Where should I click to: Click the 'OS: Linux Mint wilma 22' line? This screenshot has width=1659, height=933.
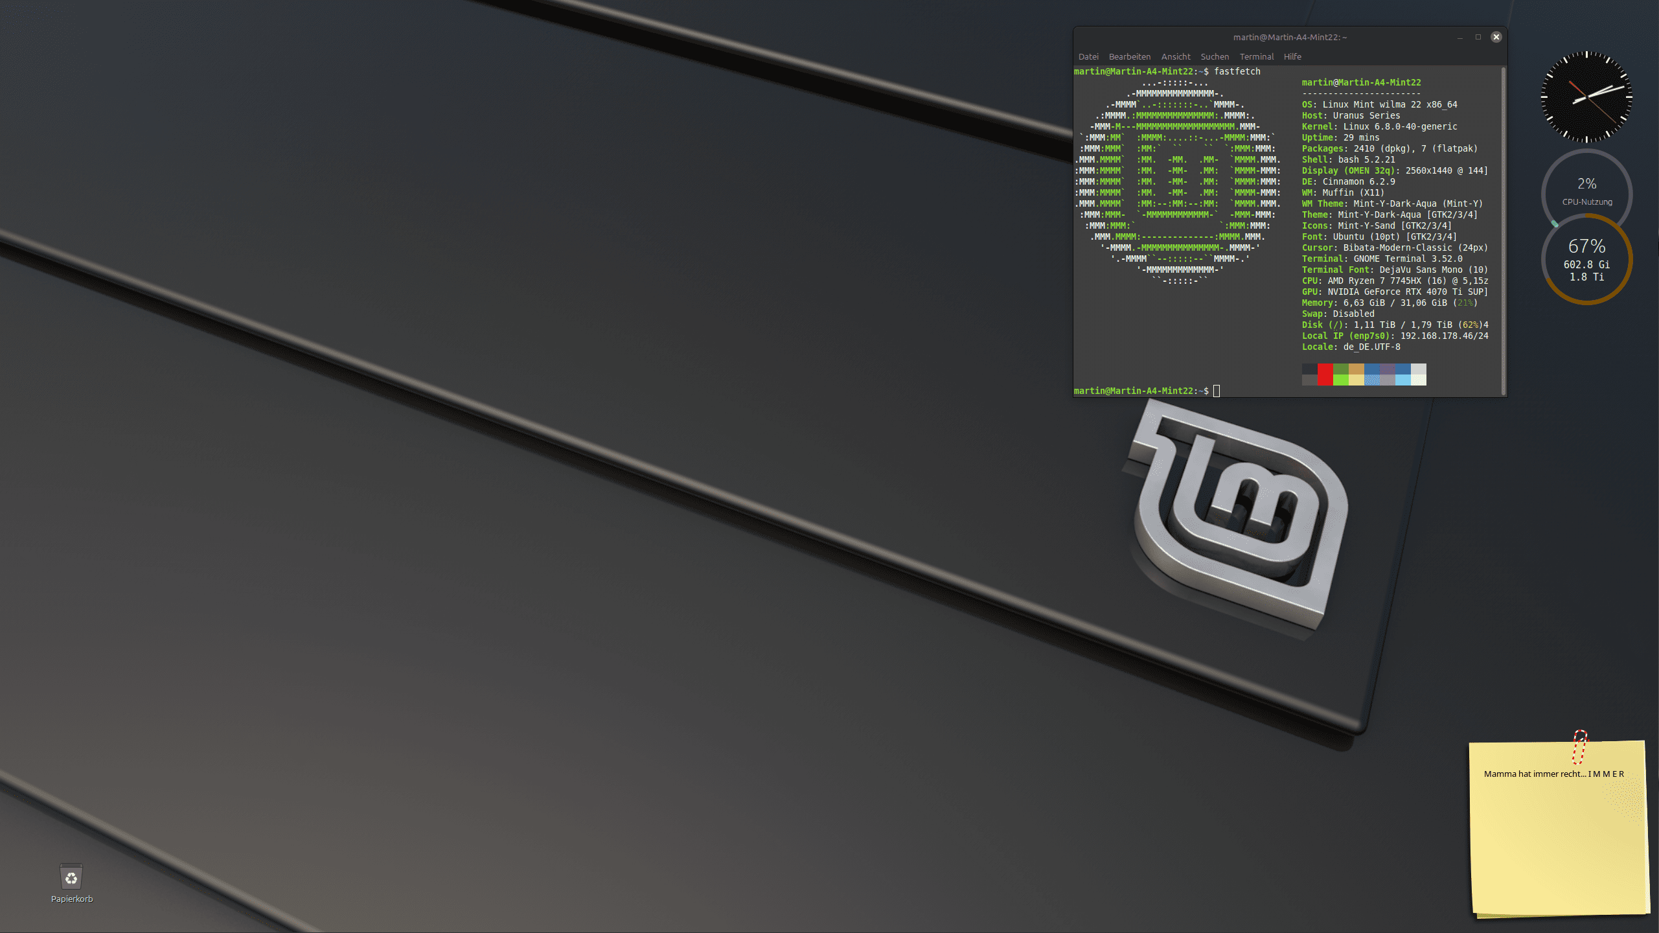[1379, 104]
